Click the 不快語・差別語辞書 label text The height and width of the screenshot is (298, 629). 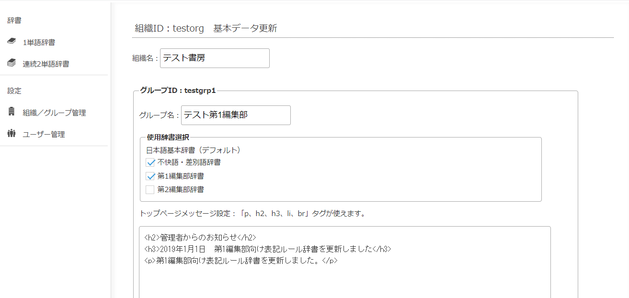[x=189, y=162]
